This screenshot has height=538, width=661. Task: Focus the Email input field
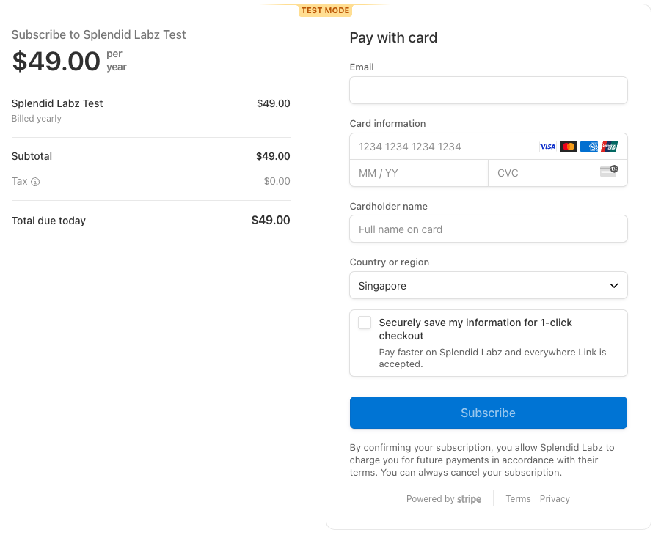[x=488, y=90]
